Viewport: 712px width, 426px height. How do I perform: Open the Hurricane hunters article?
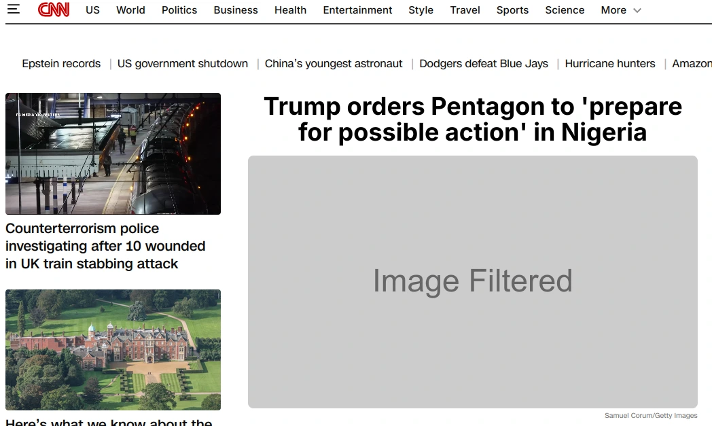[x=609, y=63]
